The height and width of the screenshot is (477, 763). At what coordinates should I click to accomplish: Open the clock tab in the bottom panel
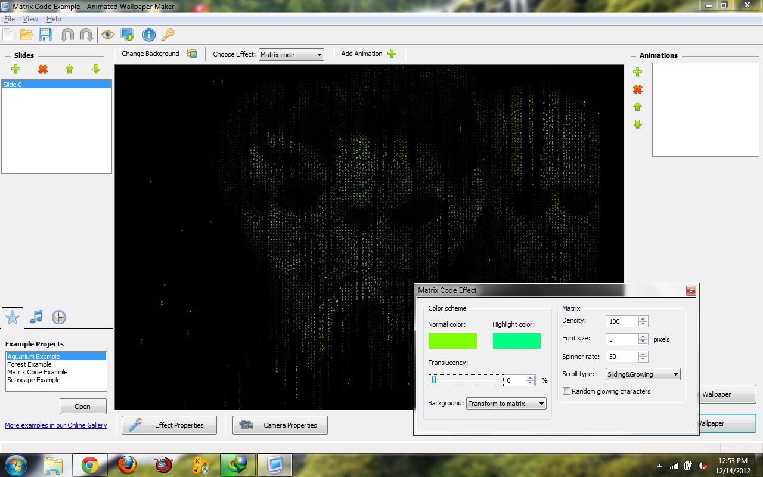point(58,317)
